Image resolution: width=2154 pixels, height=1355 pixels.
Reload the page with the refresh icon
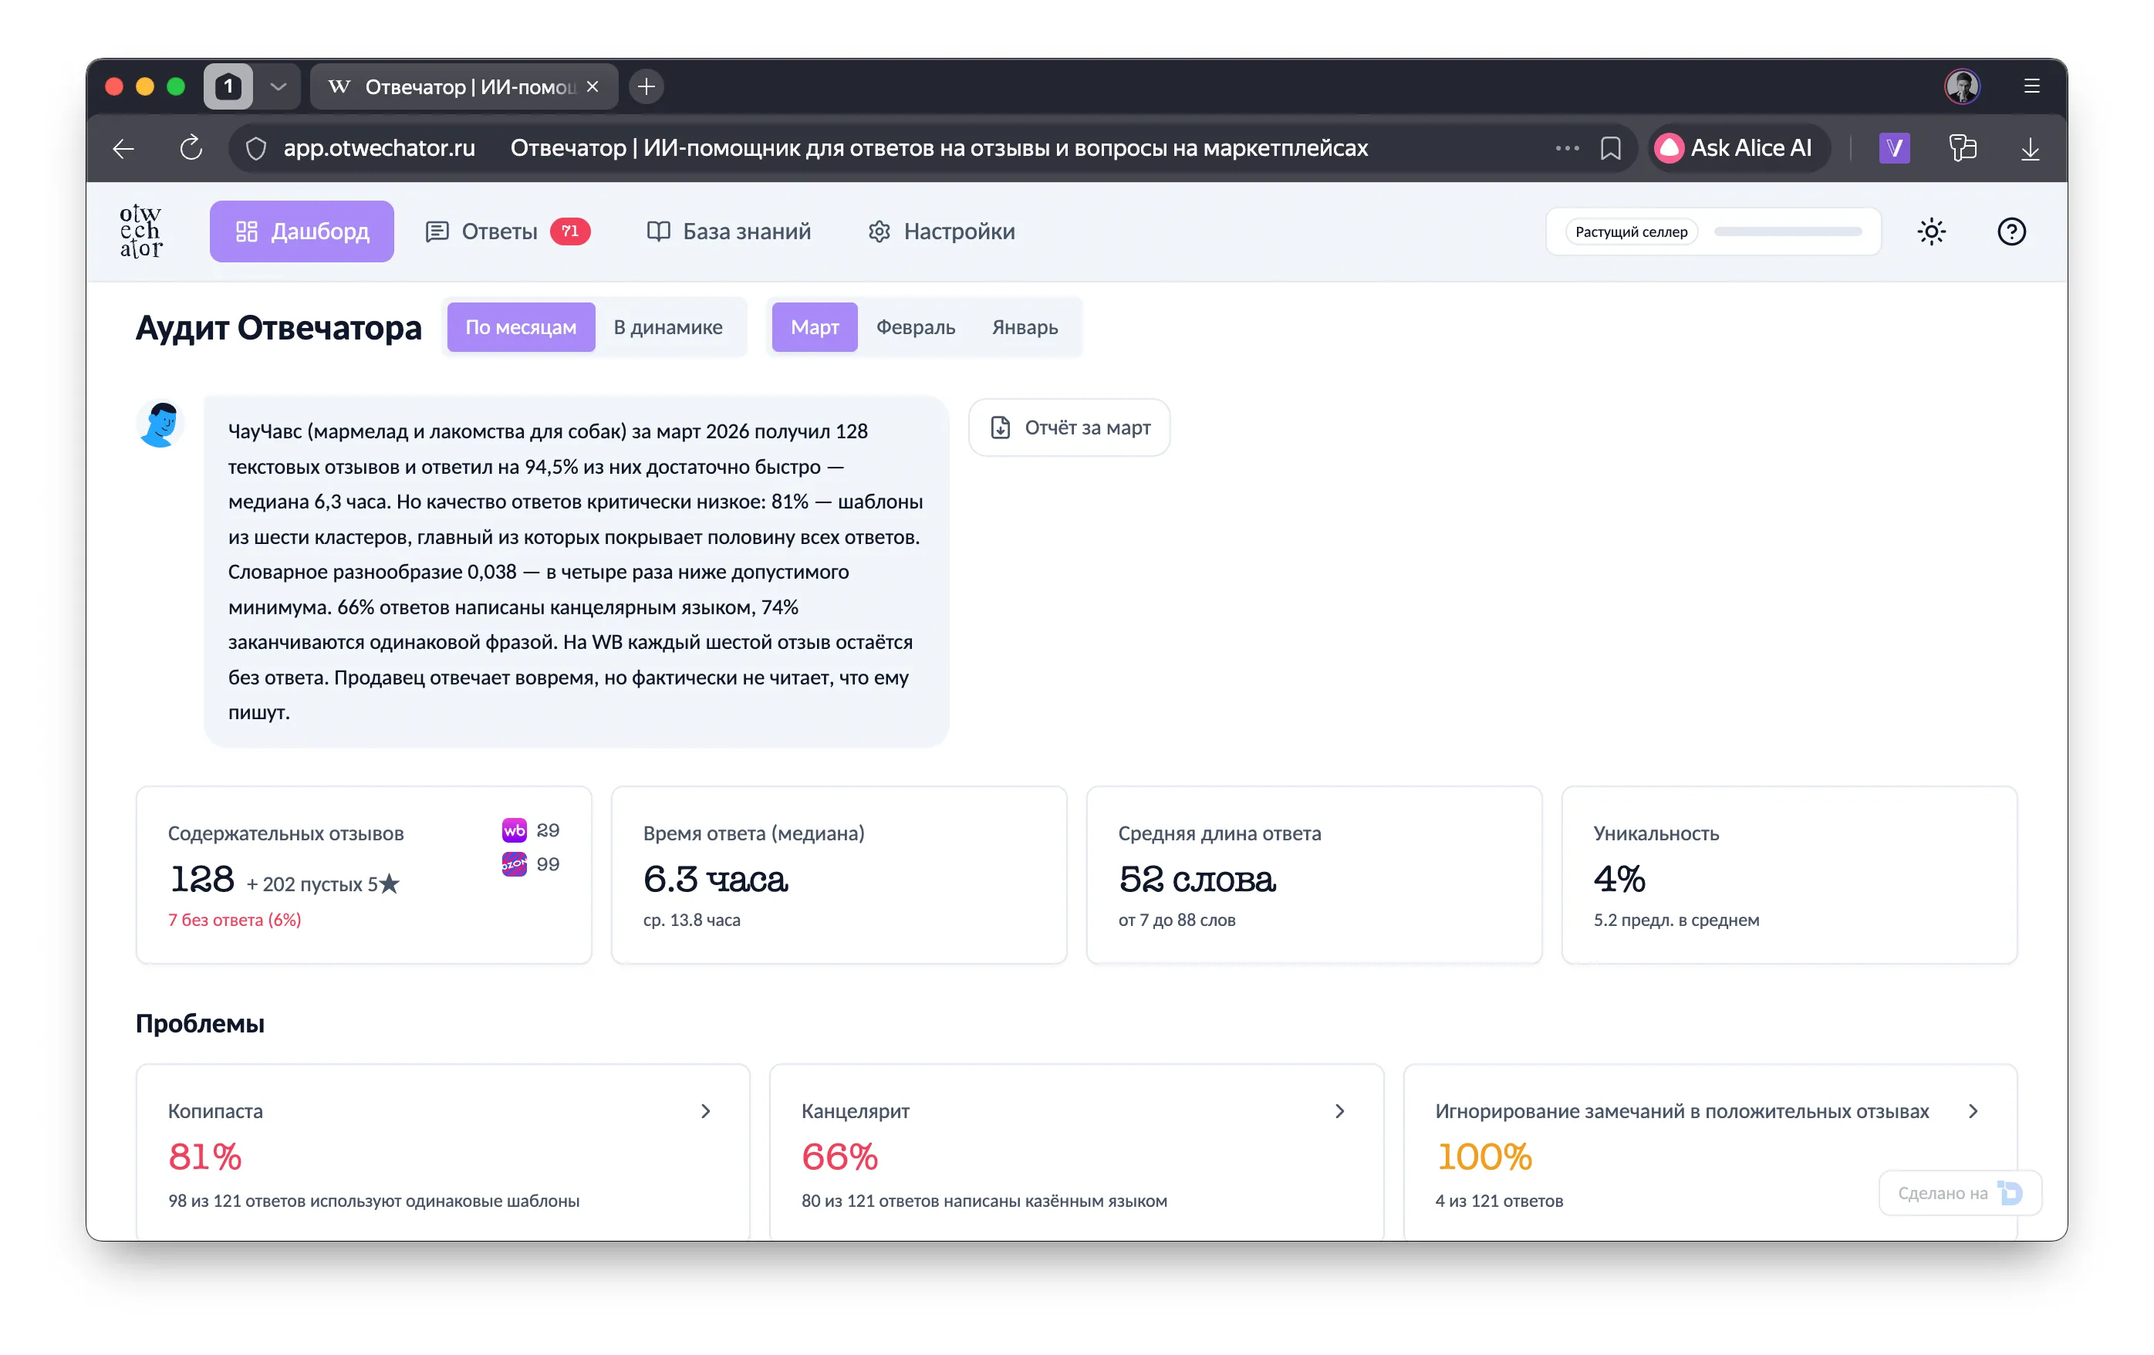(x=191, y=147)
